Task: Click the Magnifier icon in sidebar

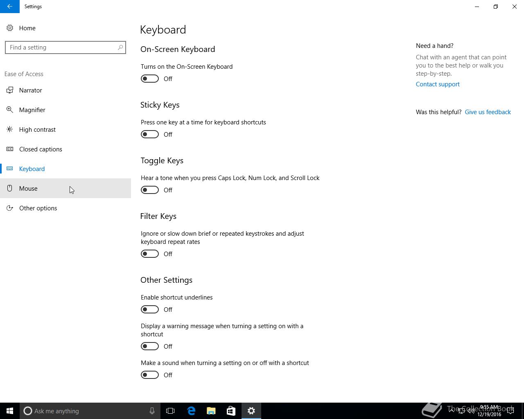Action: pos(10,110)
